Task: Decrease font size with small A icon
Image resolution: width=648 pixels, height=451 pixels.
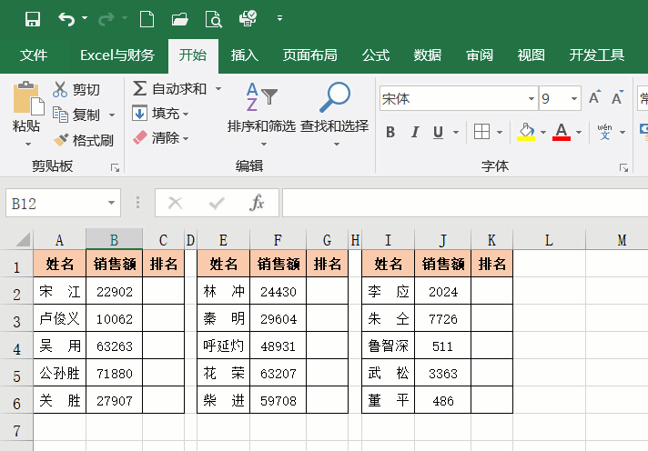Action: pos(617,97)
